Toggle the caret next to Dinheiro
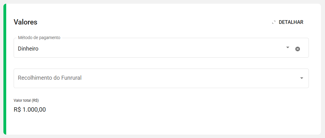The image size is (325, 138). pyautogui.click(x=287, y=47)
